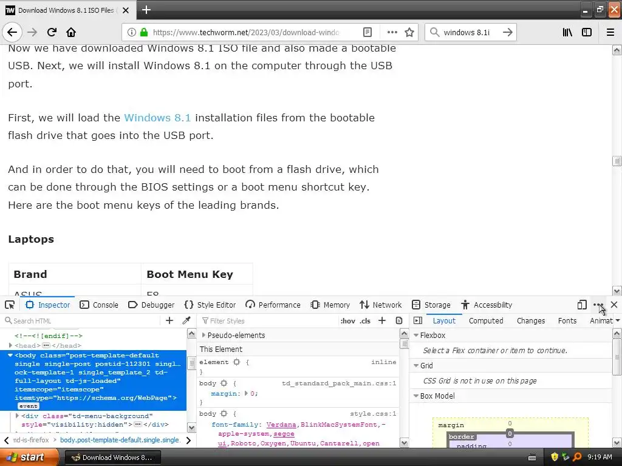The width and height of the screenshot is (622, 466).
Task: Collapse the three-pane inspector sidebar
Action: click(x=418, y=320)
